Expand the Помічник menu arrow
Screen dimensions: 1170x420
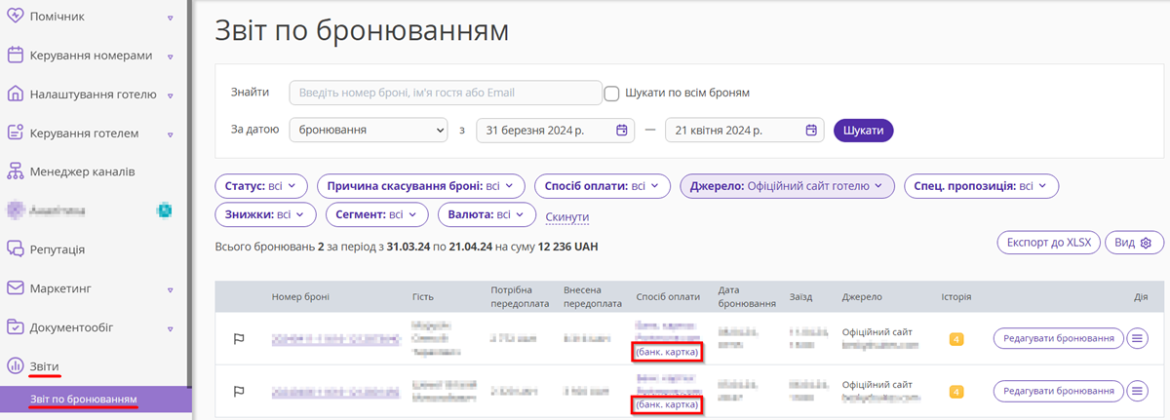(x=171, y=18)
